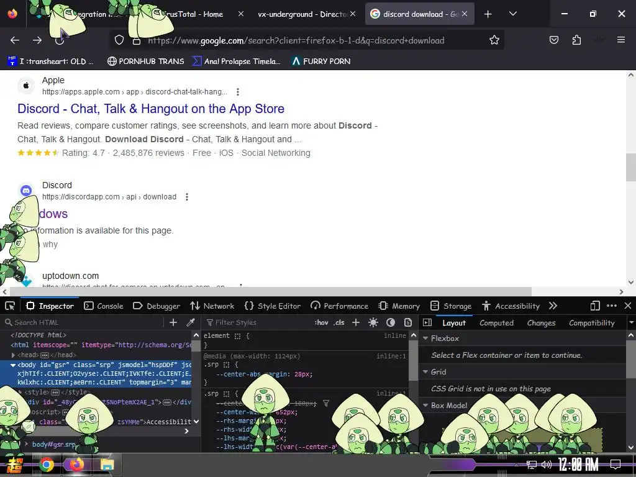Expand the head node
This screenshot has width=636, height=477.
point(13,355)
